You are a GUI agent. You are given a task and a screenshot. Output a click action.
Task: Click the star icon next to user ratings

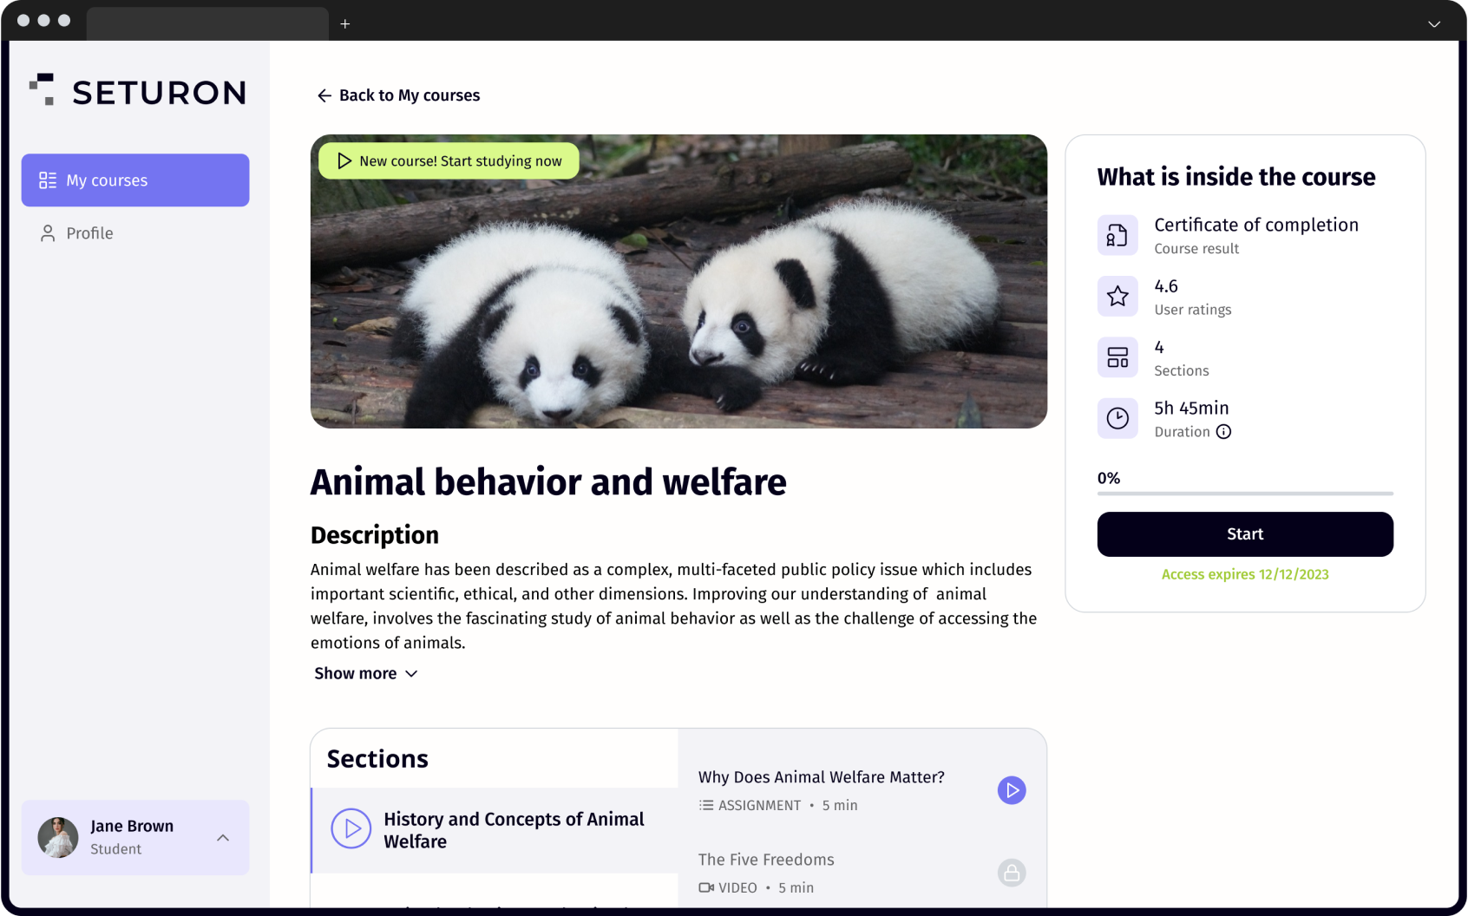pyautogui.click(x=1117, y=296)
